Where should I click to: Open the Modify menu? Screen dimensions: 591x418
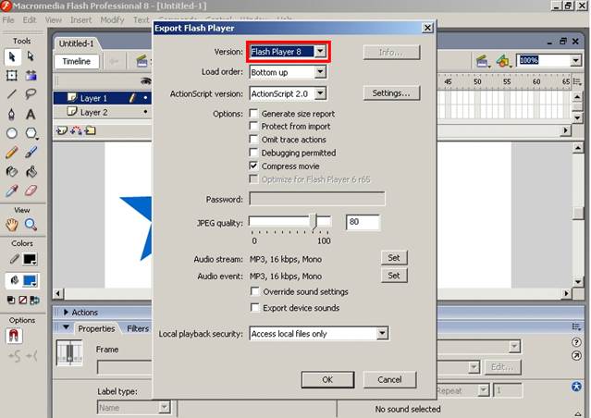112,19
